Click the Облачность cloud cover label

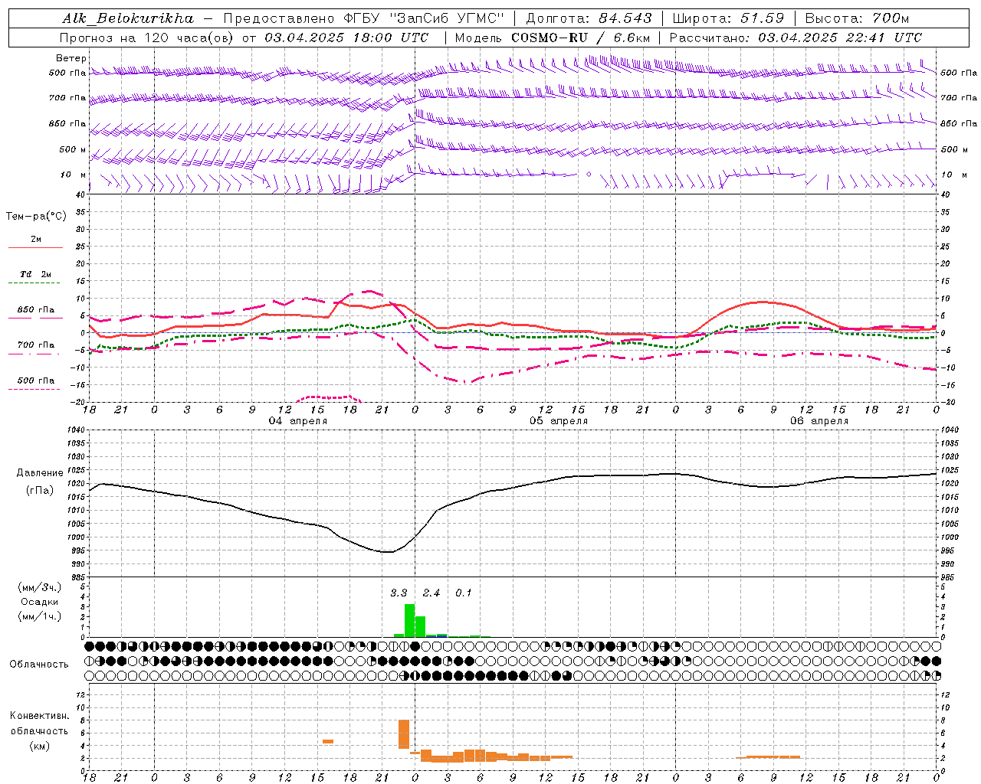(39, 665)
